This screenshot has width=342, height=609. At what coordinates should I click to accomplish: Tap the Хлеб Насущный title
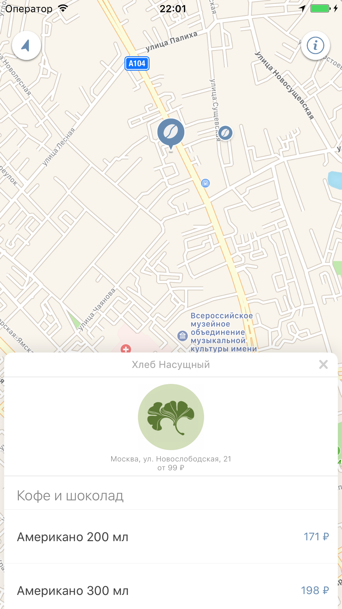[x=171, y=364]
